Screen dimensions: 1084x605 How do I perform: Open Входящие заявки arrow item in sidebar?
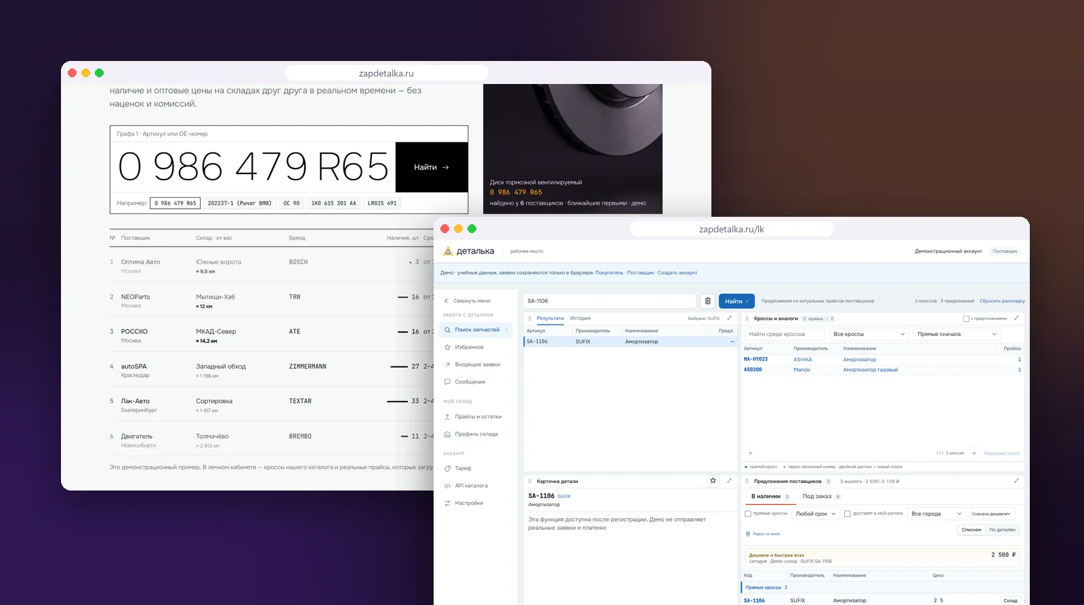pos(472,364)
